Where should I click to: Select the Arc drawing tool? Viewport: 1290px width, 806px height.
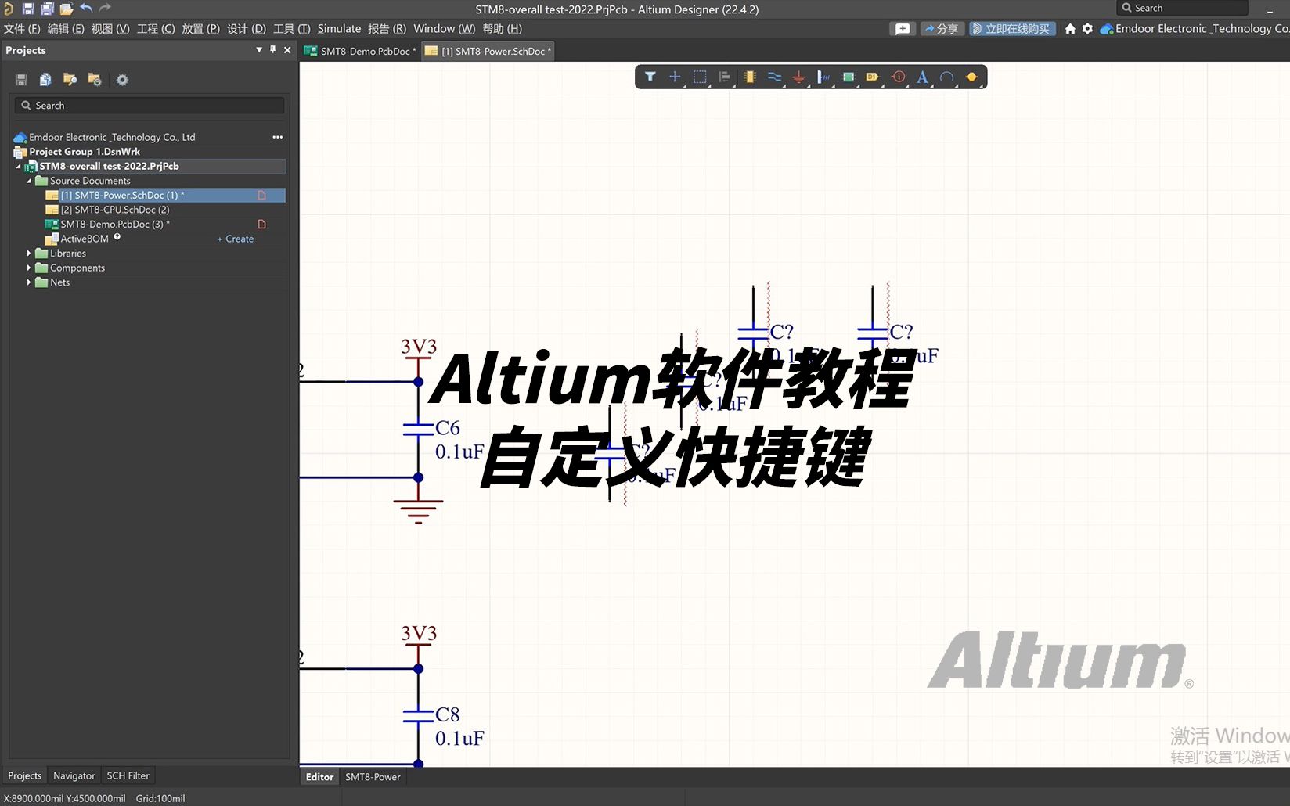(x=947, y=77)
